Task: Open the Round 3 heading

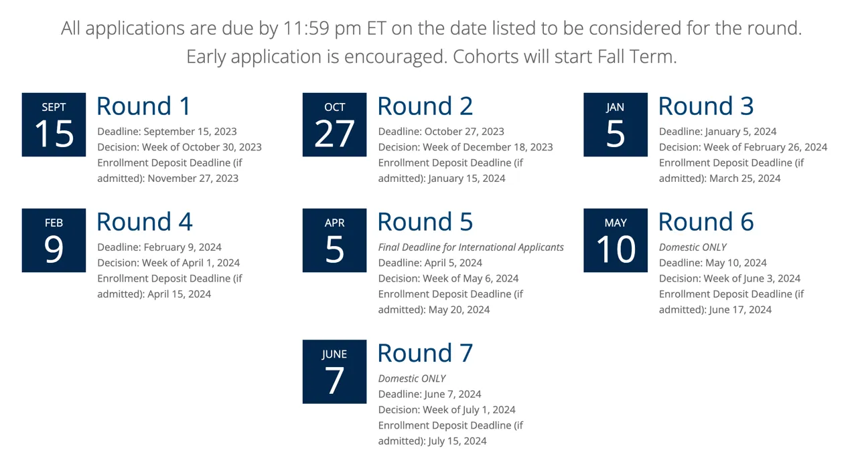Action: pos(705,106)
